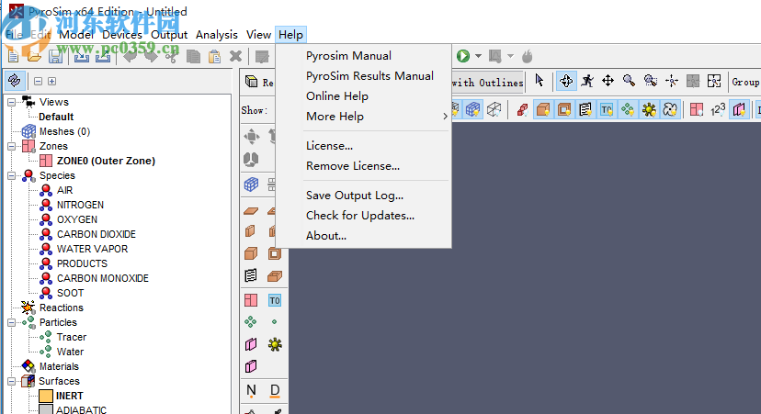The height and width of the screenshot is (414, 761).
Task: Collapse the Particles tree node
Action: (11, 322)
